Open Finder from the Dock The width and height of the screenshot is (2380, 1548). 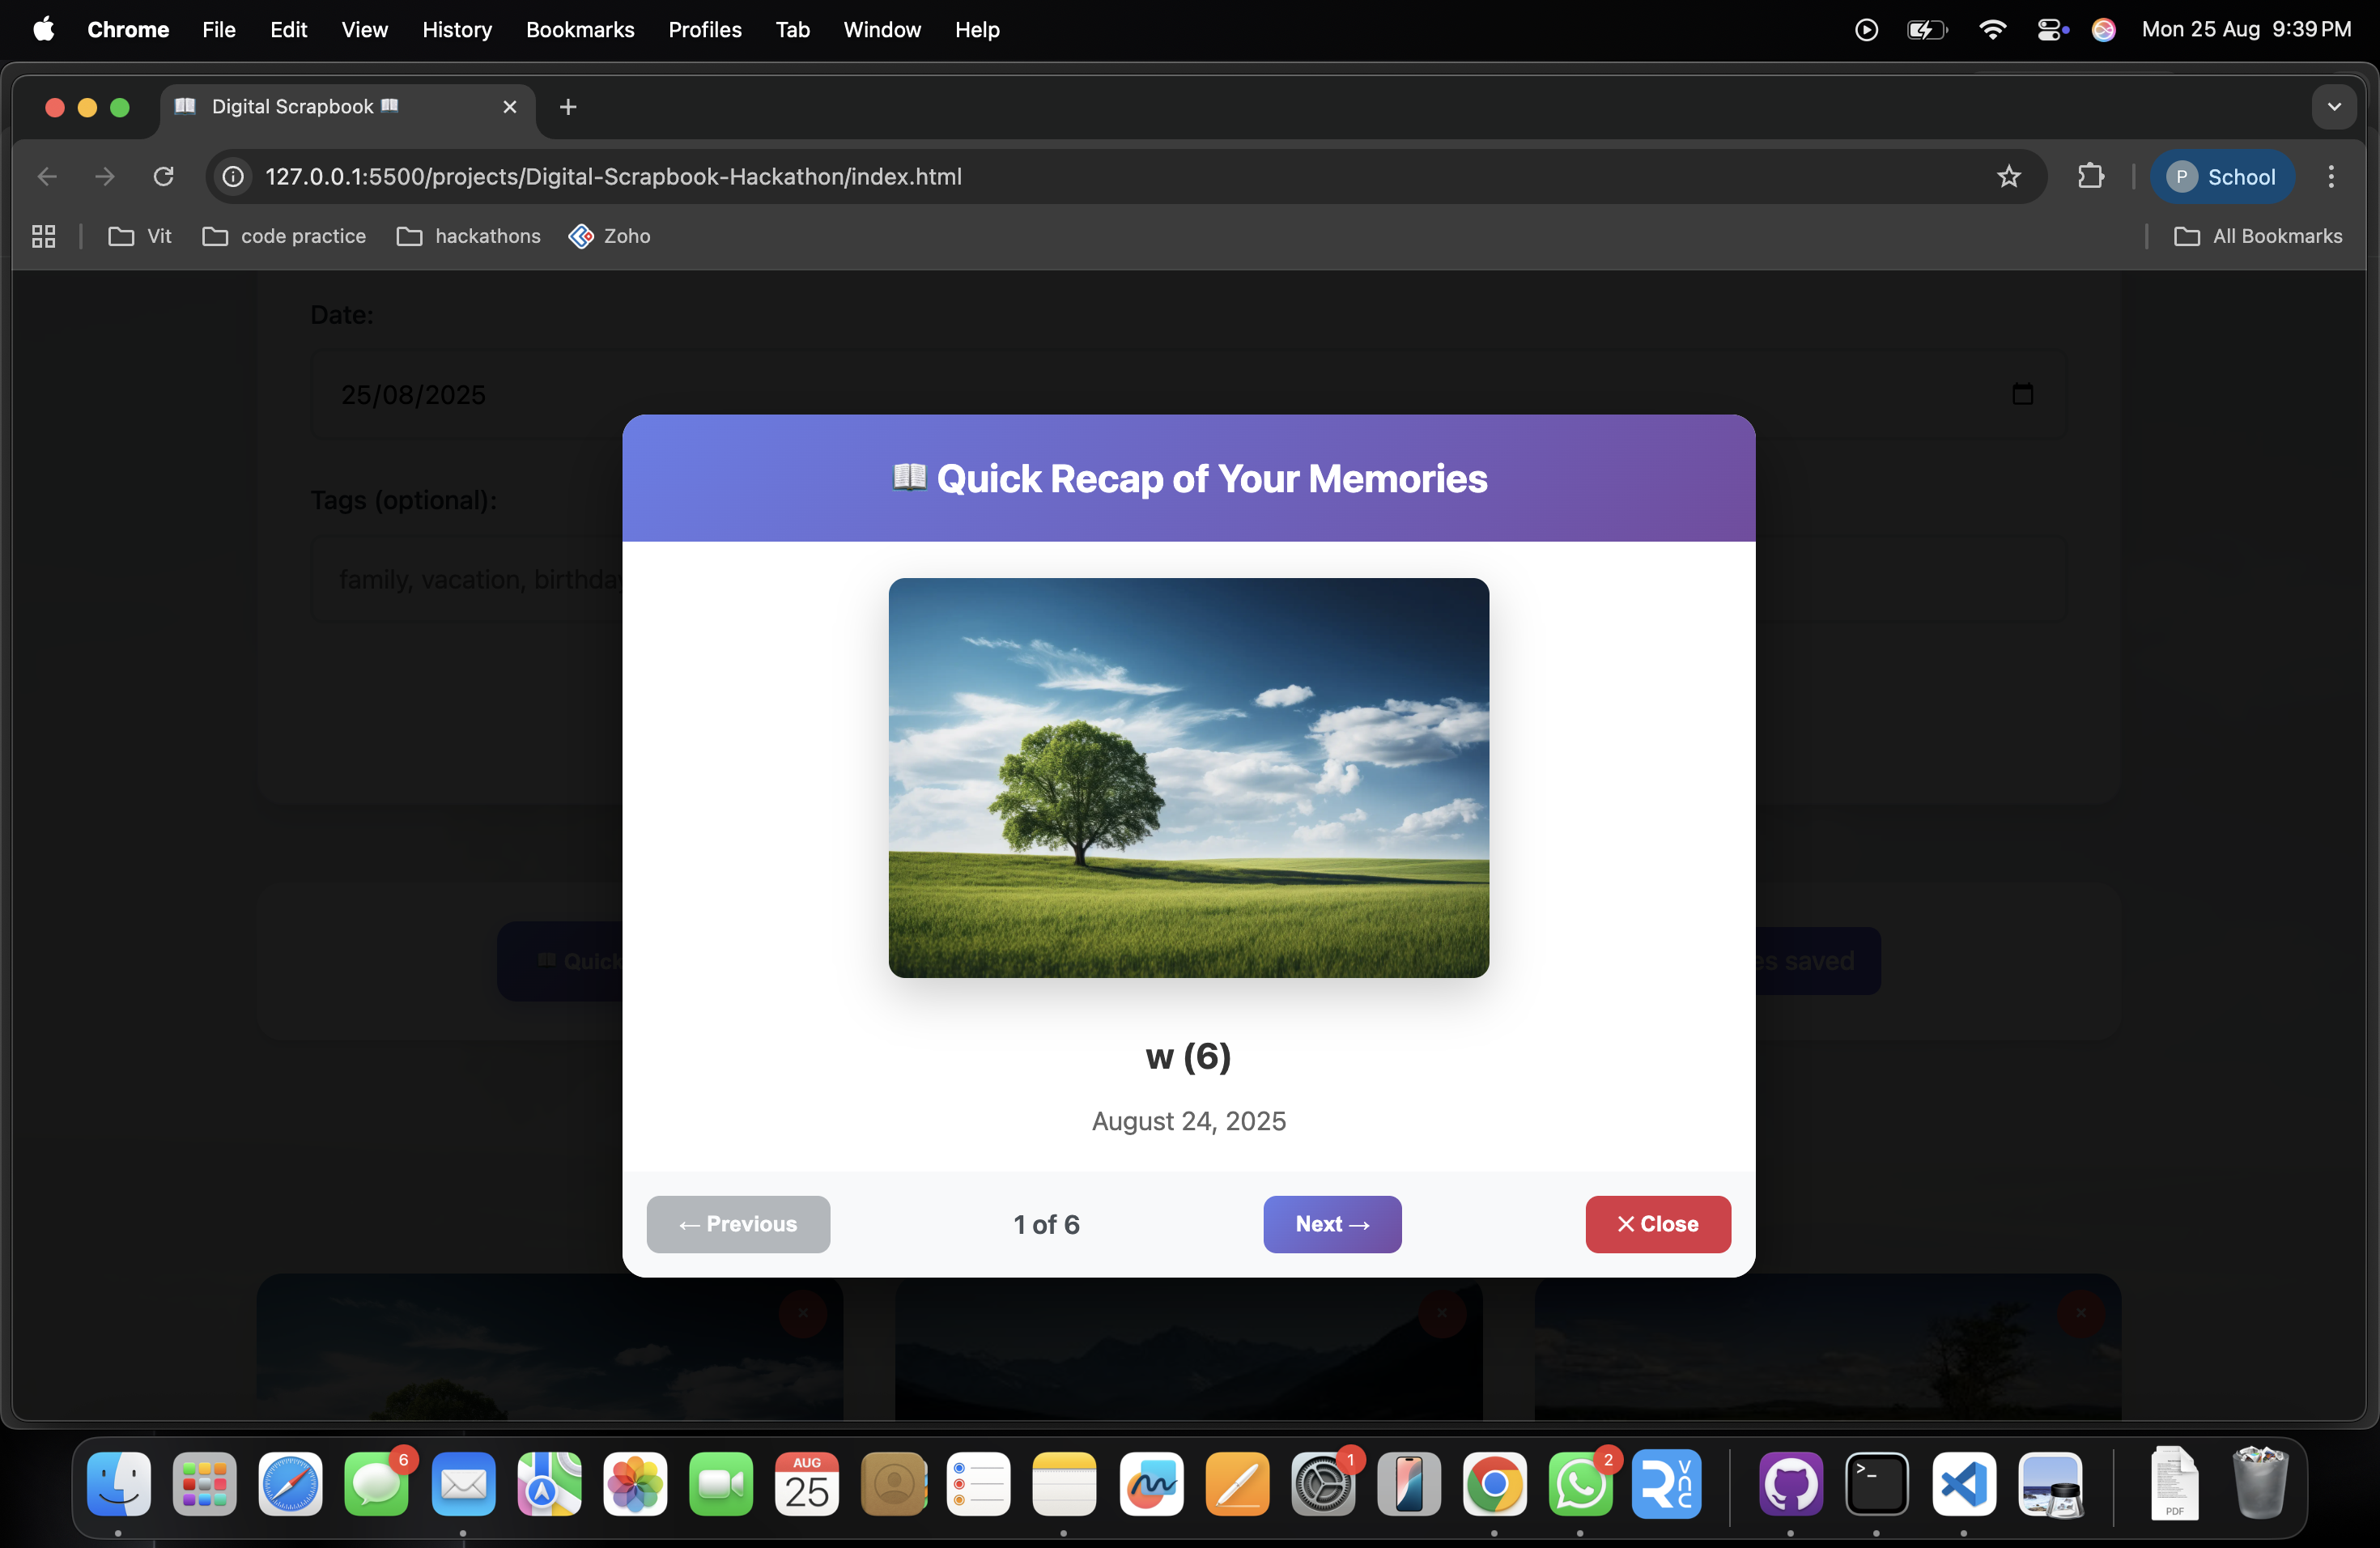pyautogui.click(x=119, y=1484)
